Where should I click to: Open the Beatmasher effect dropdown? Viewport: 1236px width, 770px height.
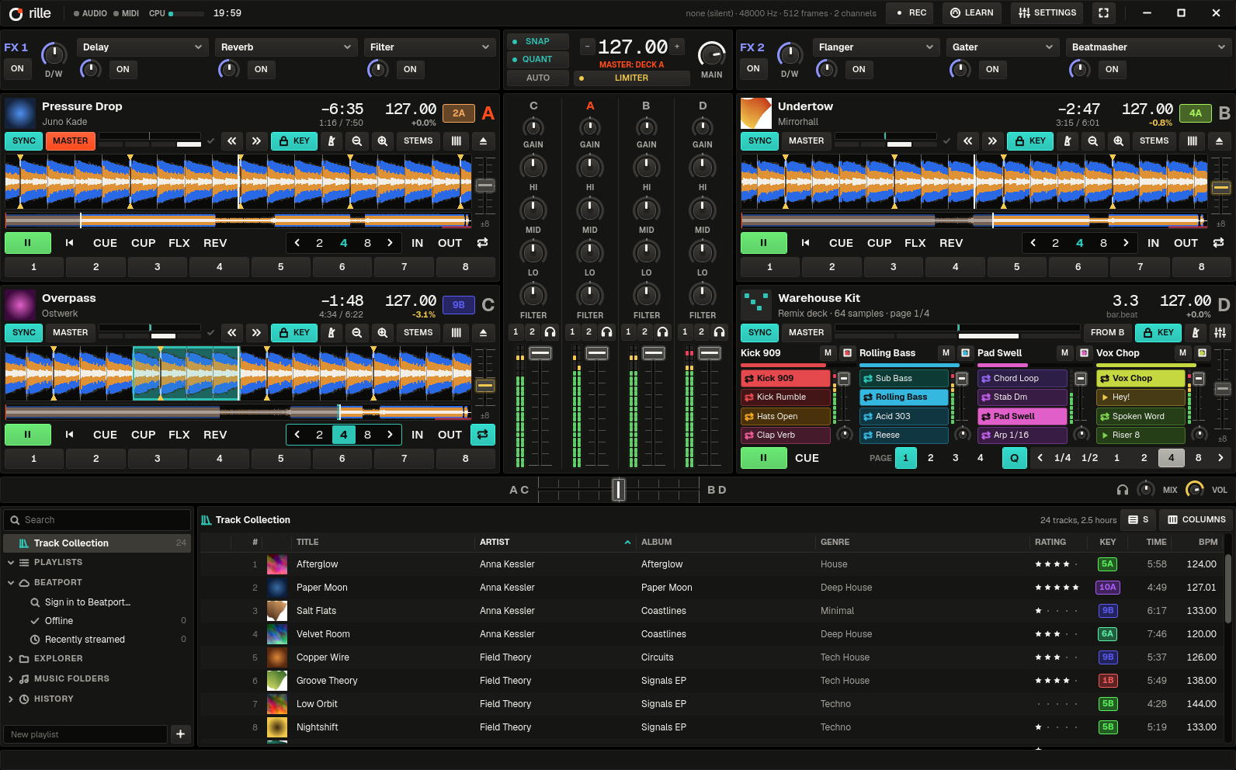click(1148, 47)
